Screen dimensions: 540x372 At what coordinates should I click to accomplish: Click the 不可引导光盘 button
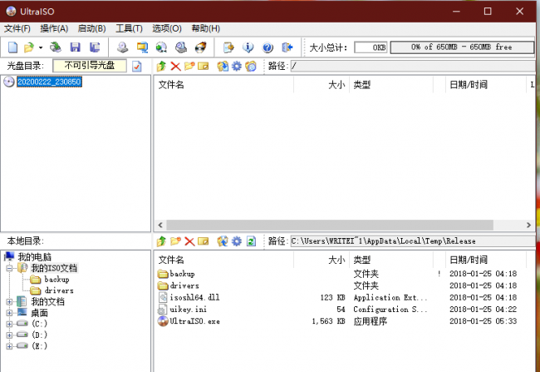pyautogui.click(x=90, y=66)
